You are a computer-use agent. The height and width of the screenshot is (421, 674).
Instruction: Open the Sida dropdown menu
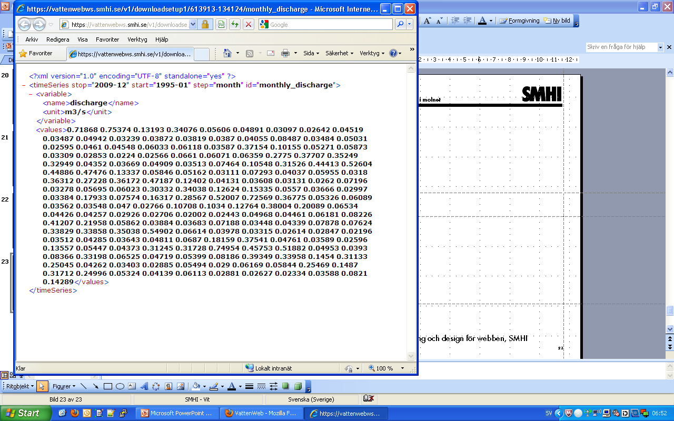pyautogui.click(x=311, y=53)
